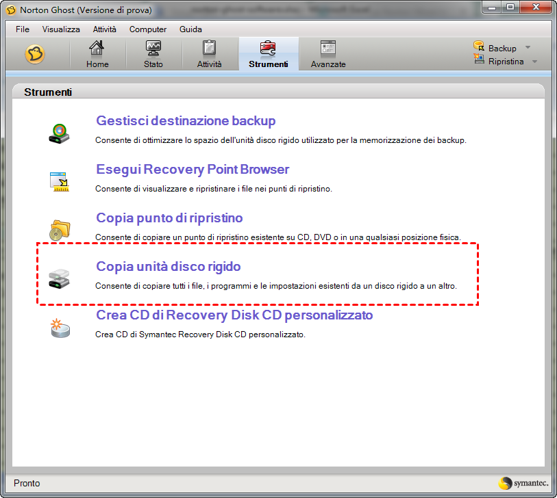Maximize the Norton Ghost window

coord(510,7)
